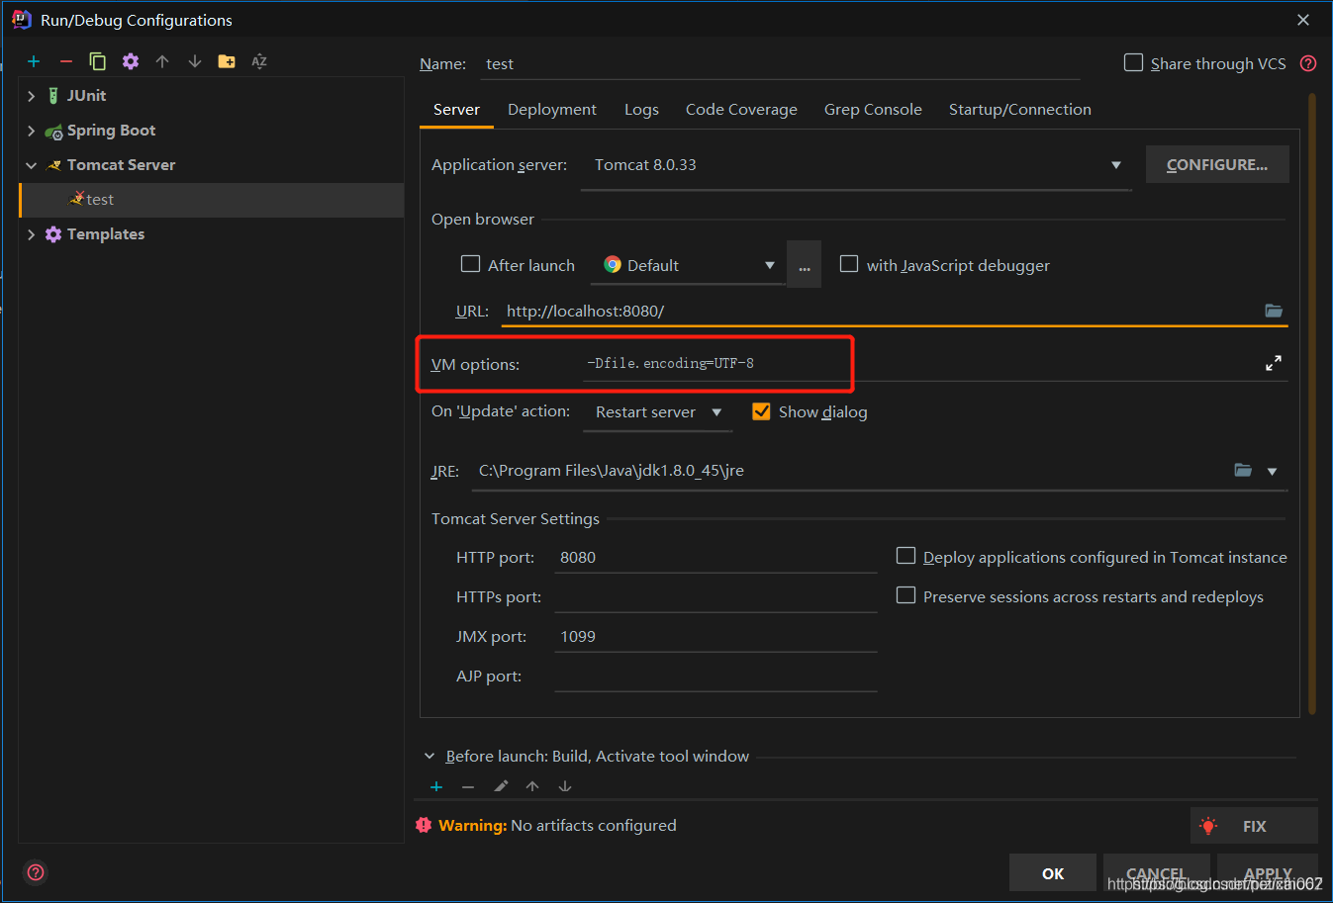This screenshot has height=903, width=1333.
Task: Click the right panel vertical scrollbar
Action: click(x=1312, y=404)
